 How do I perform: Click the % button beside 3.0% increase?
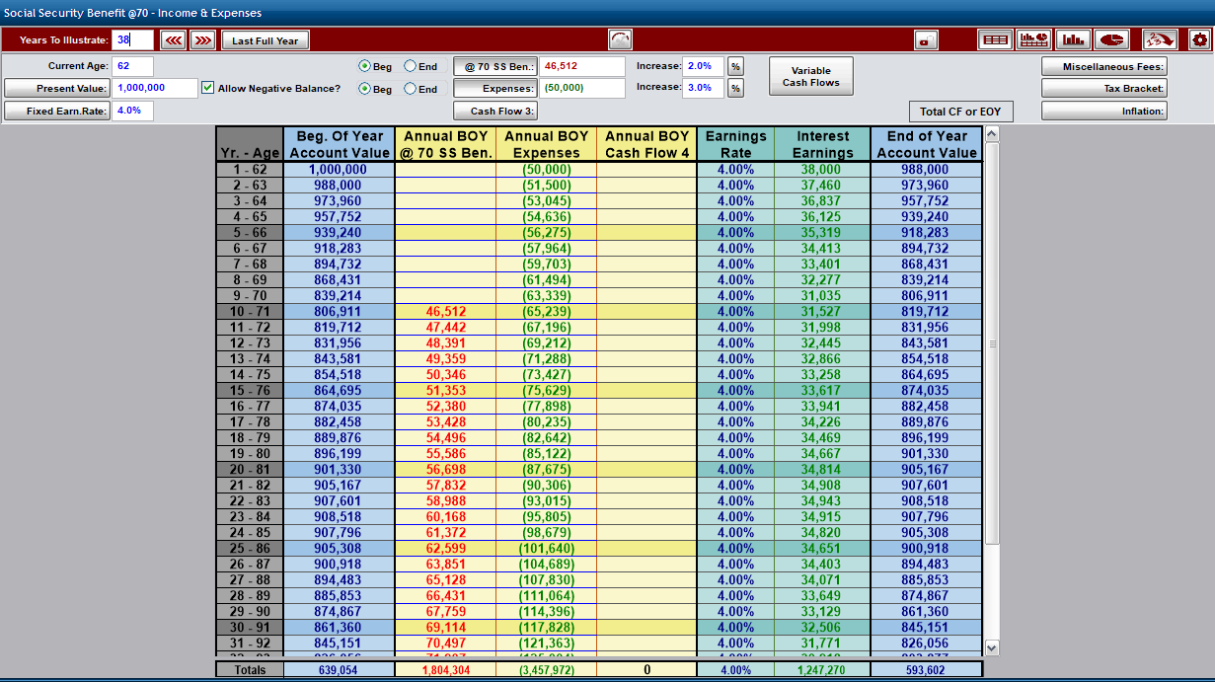[x=735, y=88]
